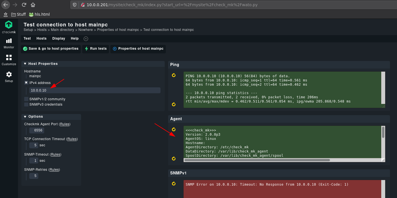Collapse the Options section
This screenshot has height=198, width=397.
coord(25,117)
